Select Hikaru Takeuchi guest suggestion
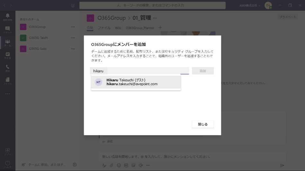The image size is (305, 171). point(136,82)
